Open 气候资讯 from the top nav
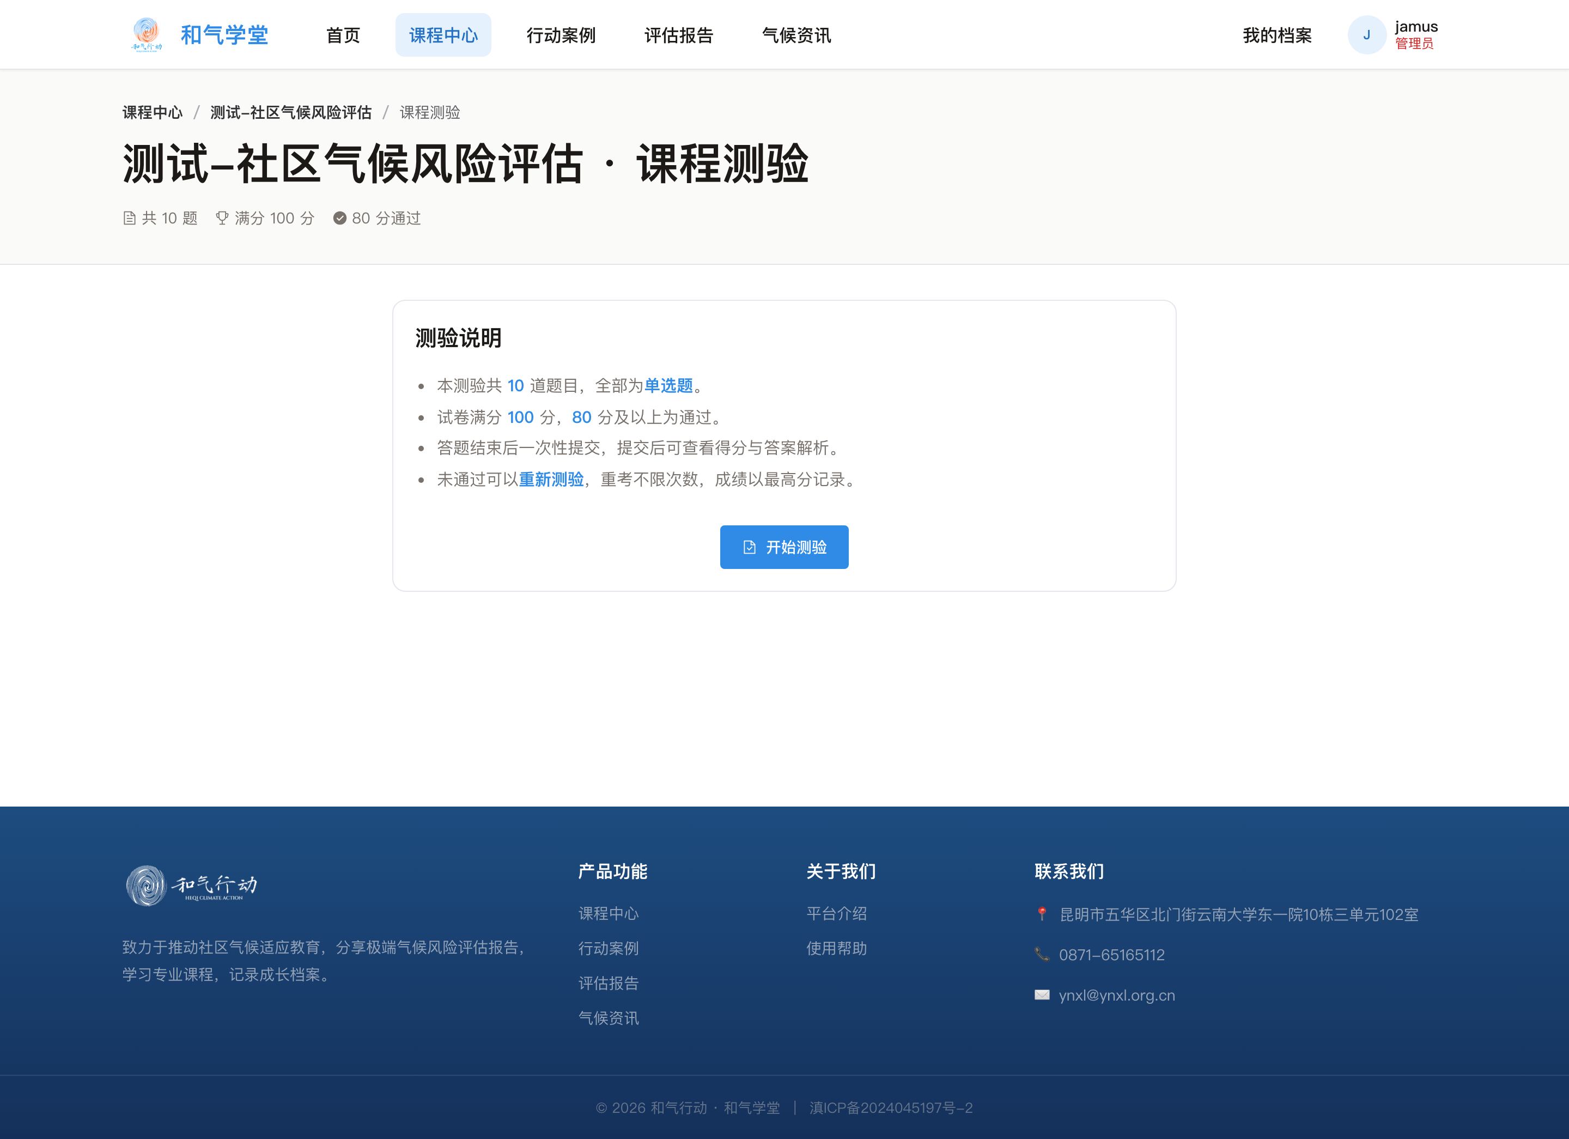The width and height of the screenshot is (1569, 1139). click(796, 34)
